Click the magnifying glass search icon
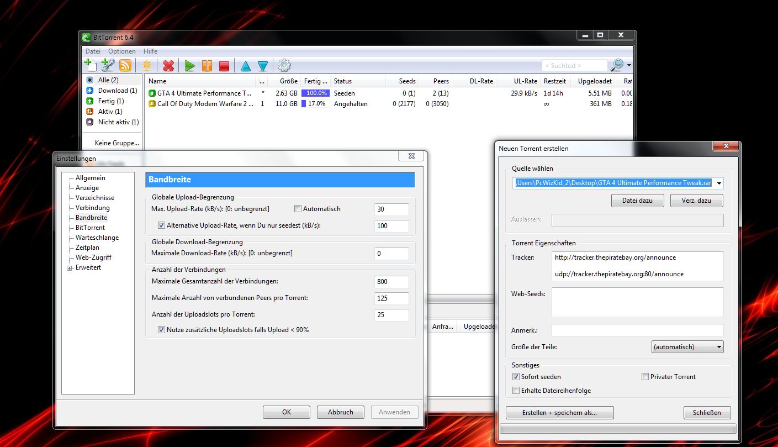The width and height of the screenshot is (778, 447). [x=617, y=65]
